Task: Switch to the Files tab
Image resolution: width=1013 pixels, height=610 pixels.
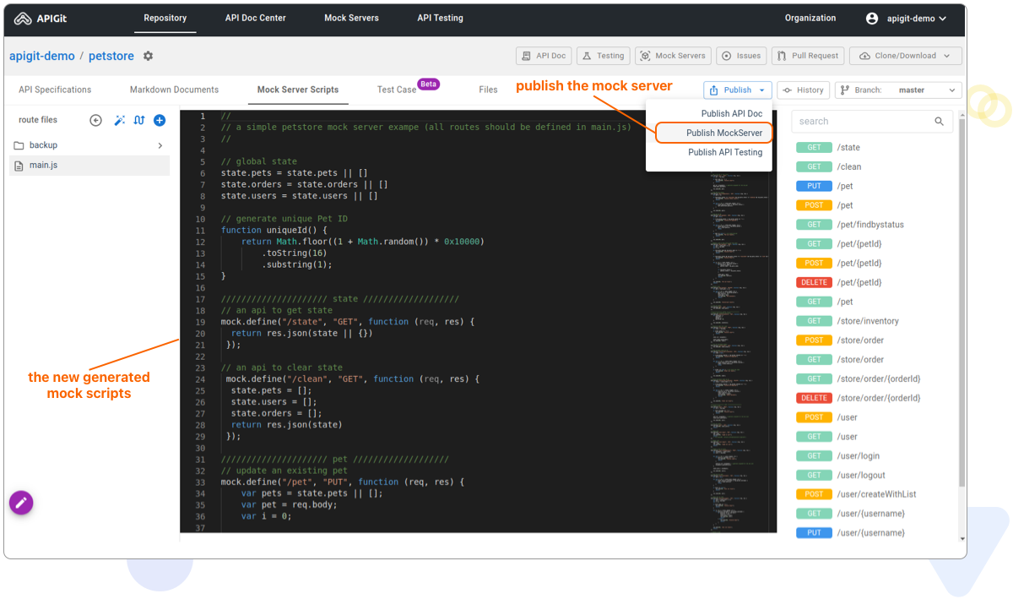Action: tap(488, 90)
